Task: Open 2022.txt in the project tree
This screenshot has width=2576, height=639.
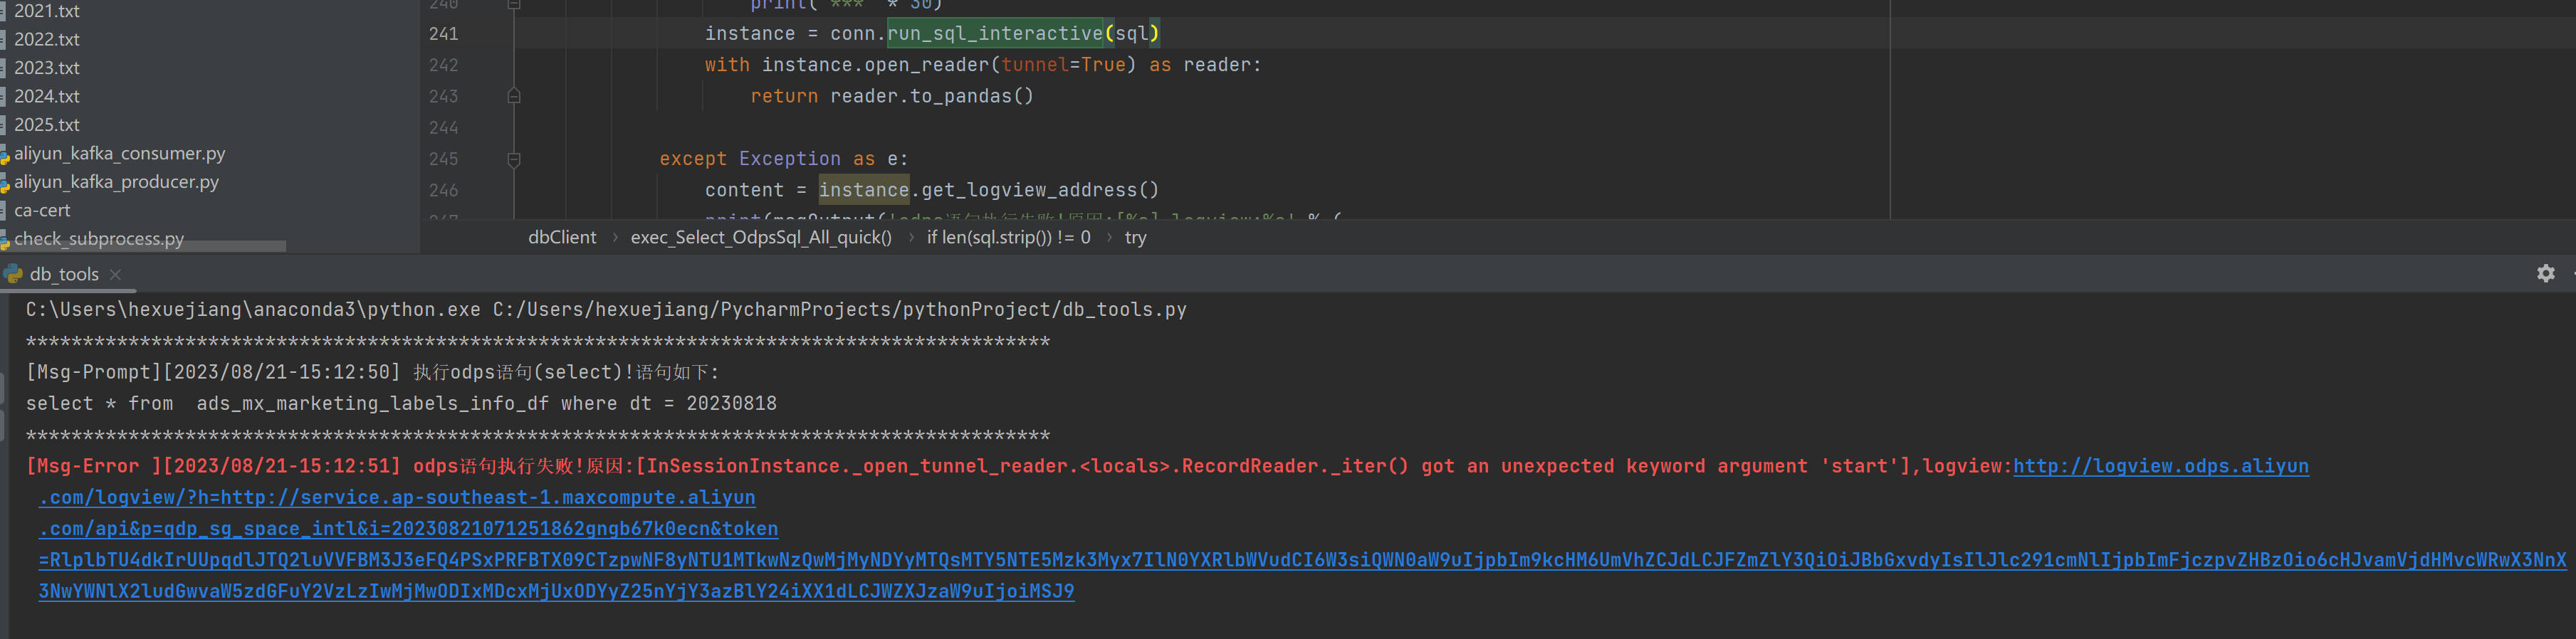Action: [x=46, y=39]
